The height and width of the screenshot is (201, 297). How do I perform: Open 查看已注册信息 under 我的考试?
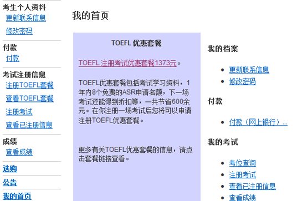(x=253, y=187)
